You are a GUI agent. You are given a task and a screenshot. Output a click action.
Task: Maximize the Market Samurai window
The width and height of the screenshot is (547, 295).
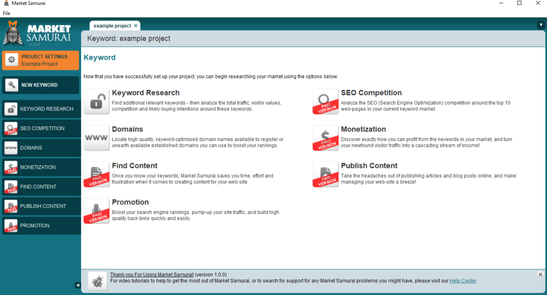(x=519, y=3)
